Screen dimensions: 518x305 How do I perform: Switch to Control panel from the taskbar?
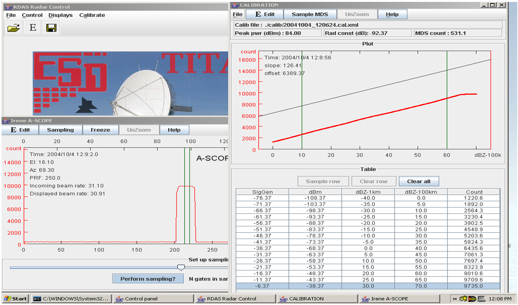click(153, 299)
